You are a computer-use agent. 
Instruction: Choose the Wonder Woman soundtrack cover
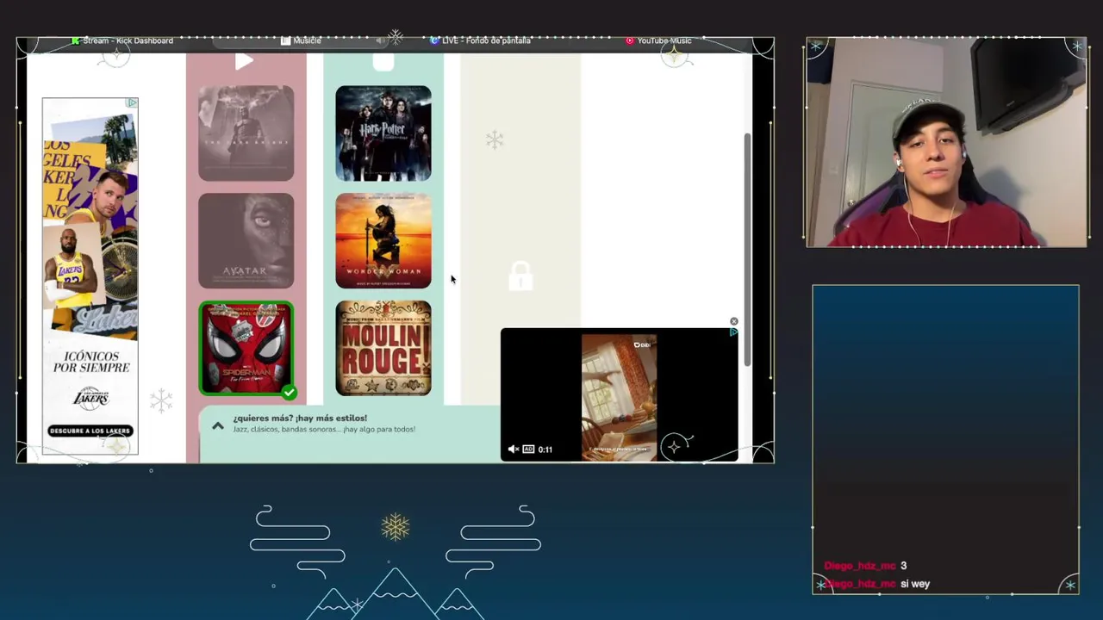[x=383, y=240]
